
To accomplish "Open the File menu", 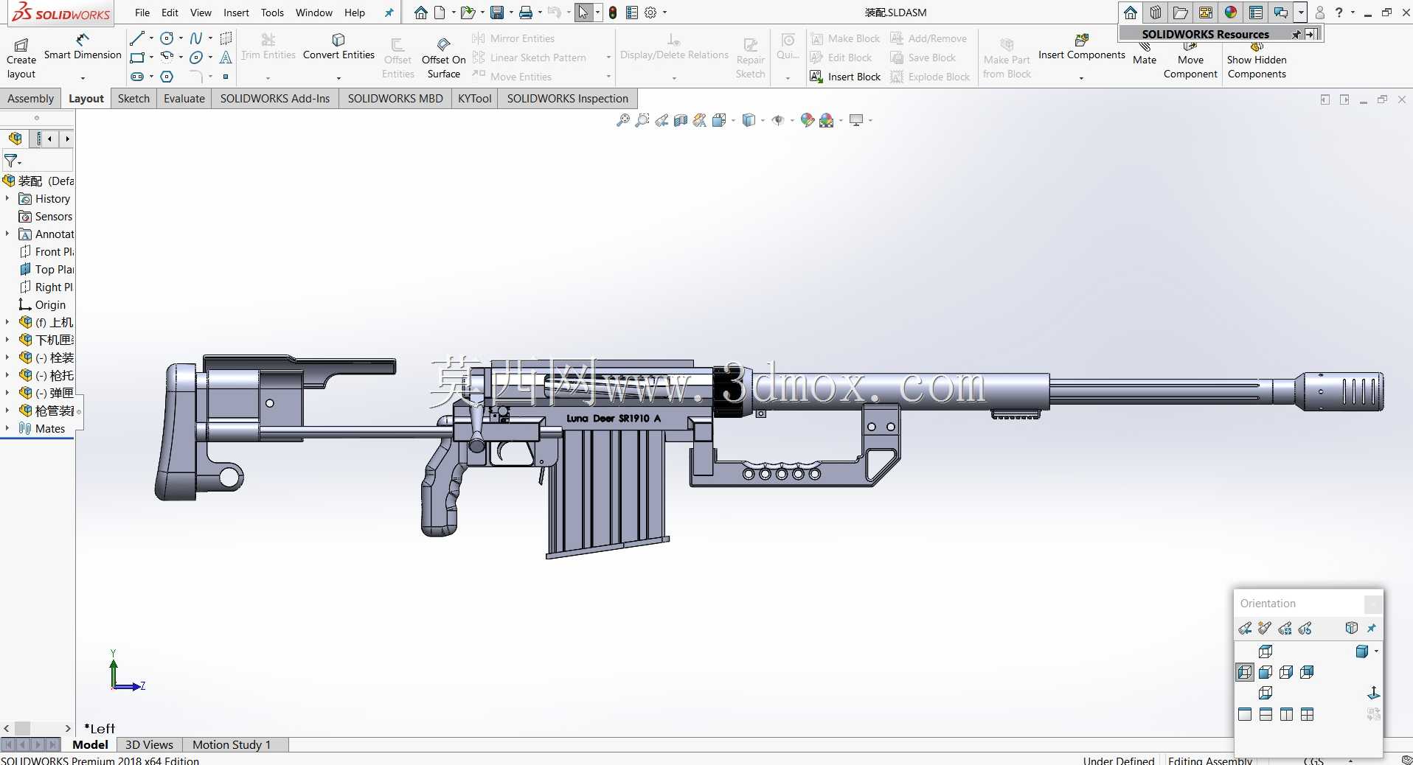I will pos(142,13).
